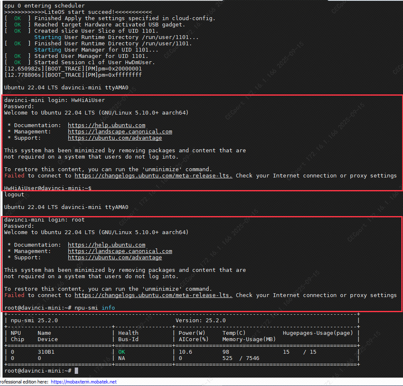Click the second 'Failed' red word

[x=14, y=295]
